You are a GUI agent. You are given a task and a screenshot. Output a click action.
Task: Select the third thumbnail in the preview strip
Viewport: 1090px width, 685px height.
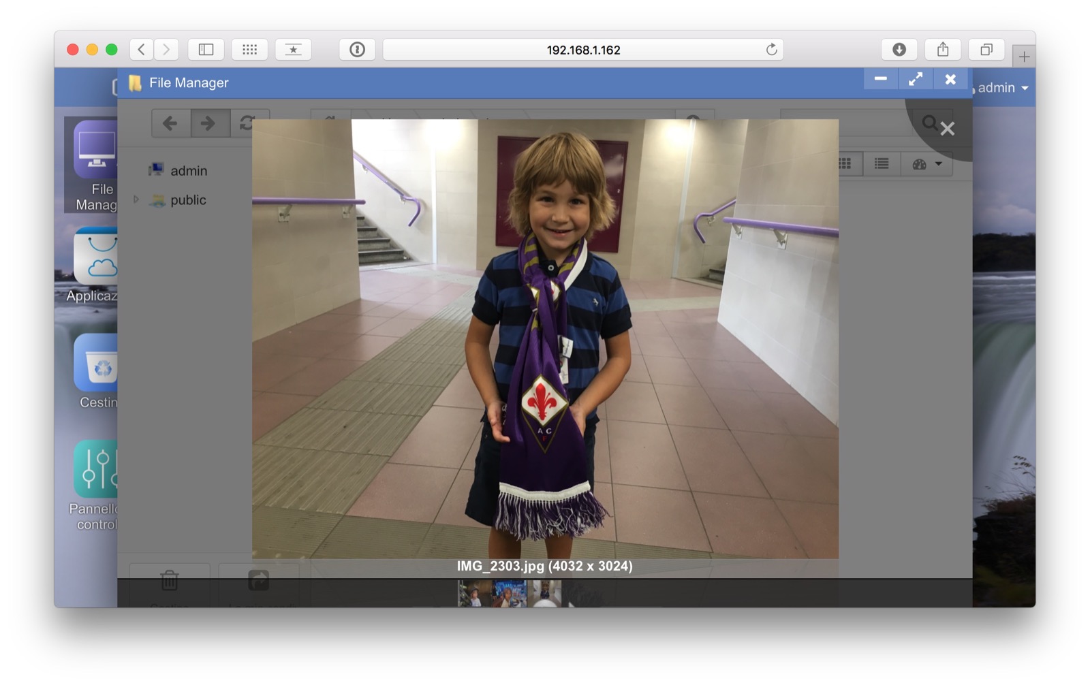(x=544, y=594)
